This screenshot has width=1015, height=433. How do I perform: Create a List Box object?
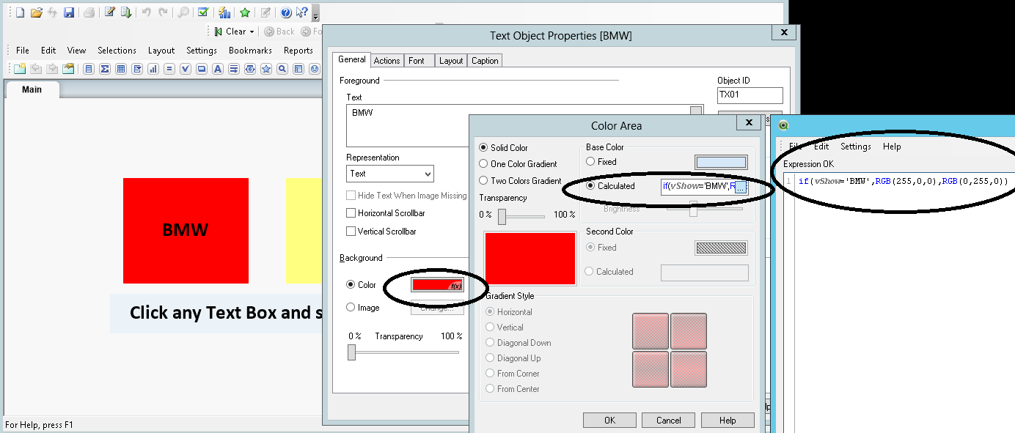(89, 69)
